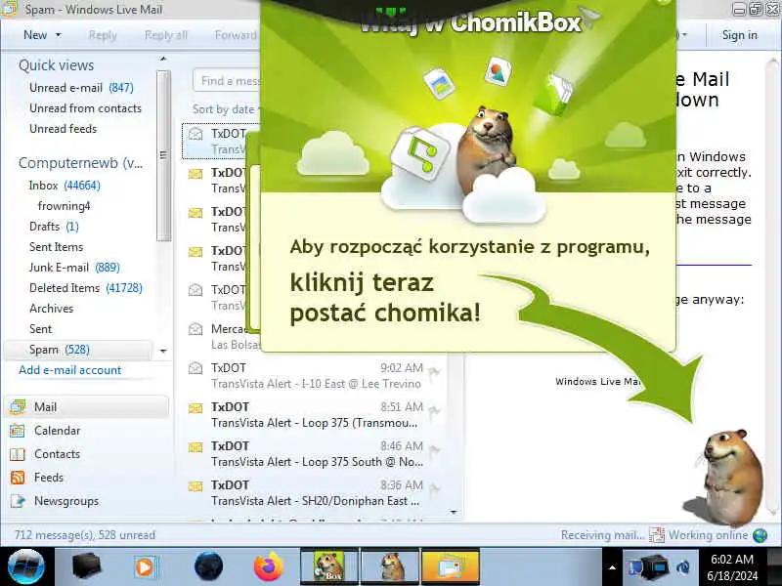782x586 pixels.
Task: Click the Add e-mail account link
Action: [69, 370]
